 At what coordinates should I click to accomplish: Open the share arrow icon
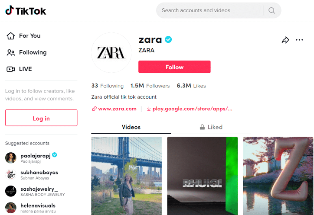pos(285,40)
